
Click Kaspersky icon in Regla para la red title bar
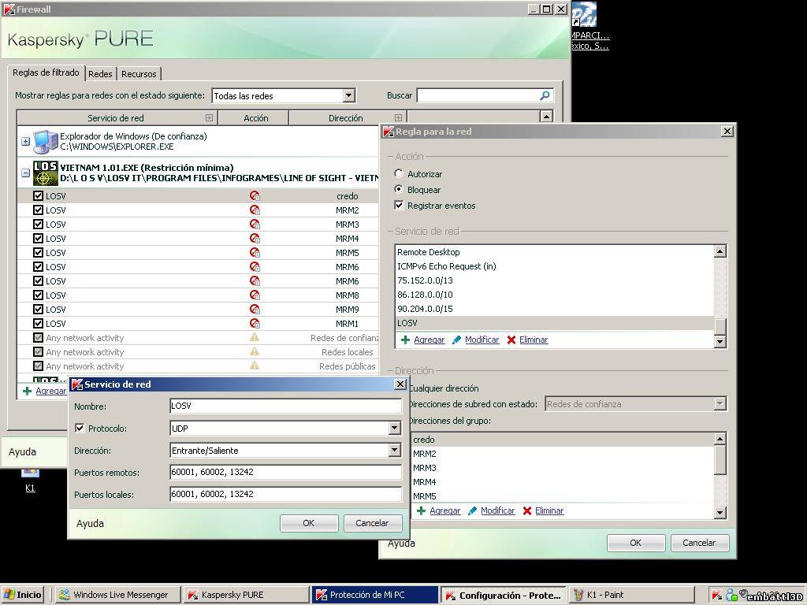[389, 132]
